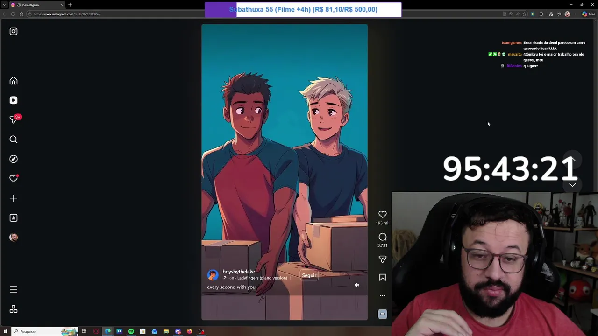
Task: Open boysbythelake profile username
Action: 239,272
